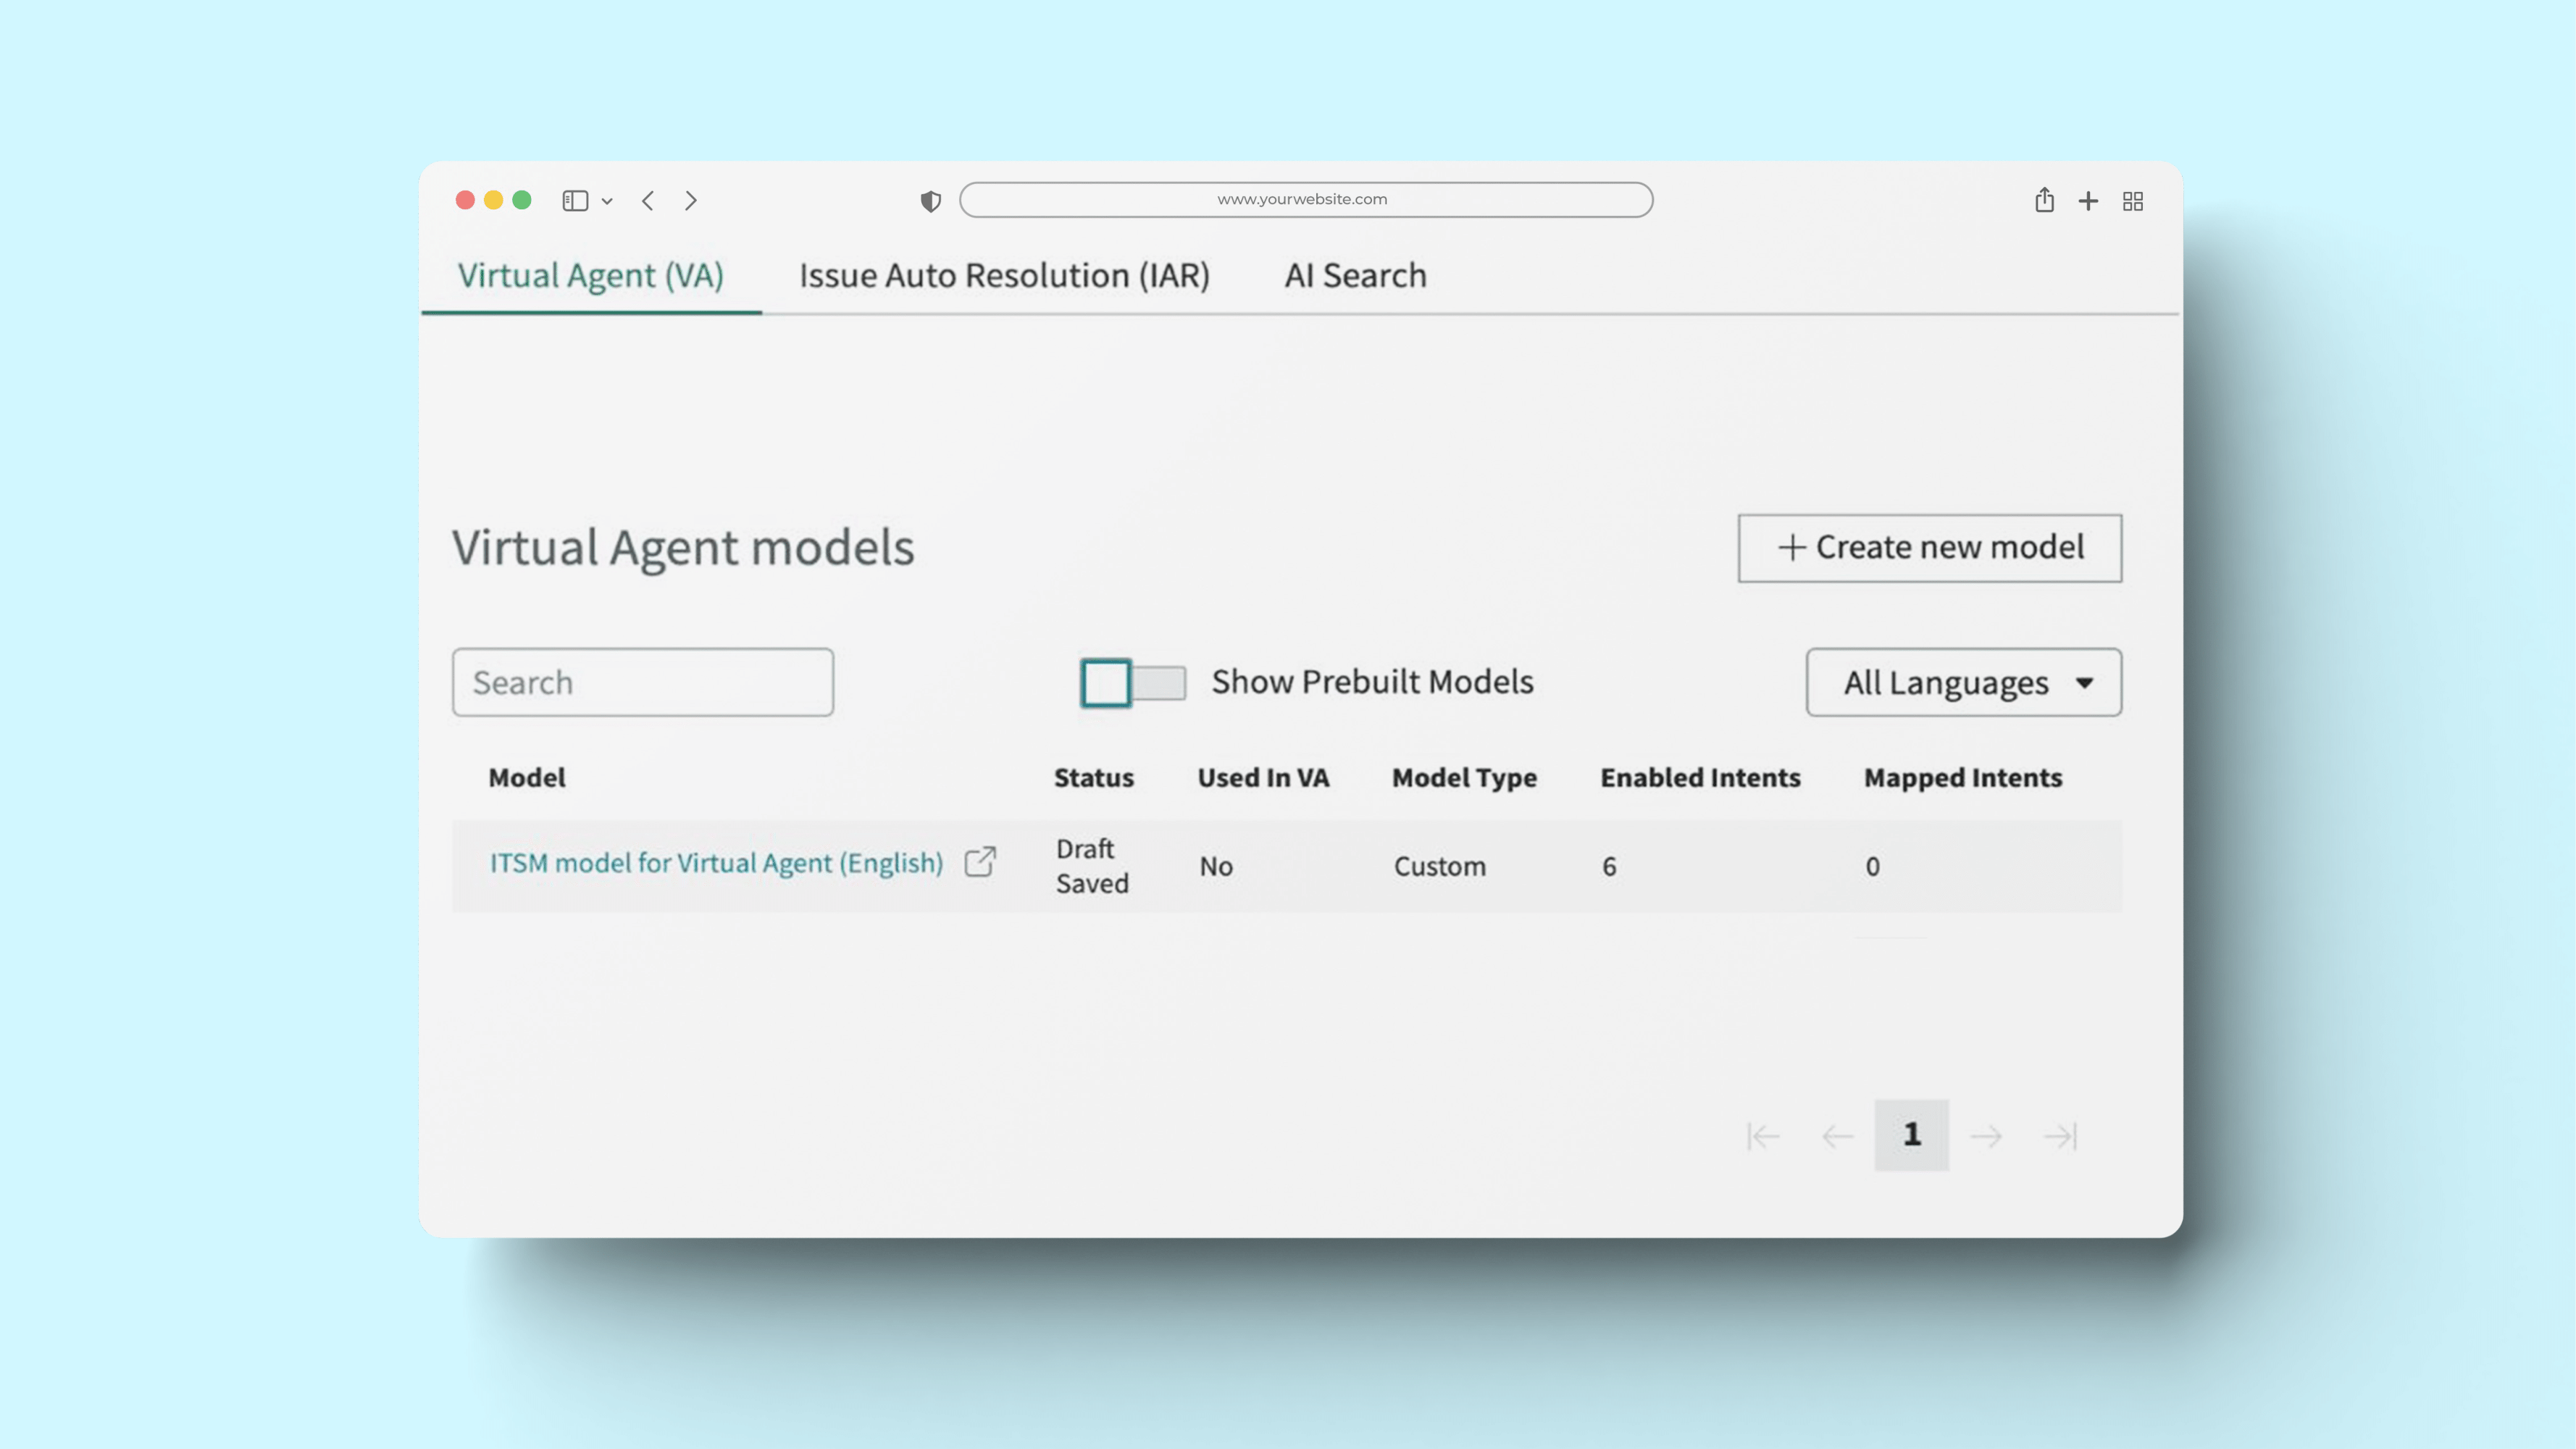
Task: Expand the All Languages dropdown
Action: pos(1962,681)
